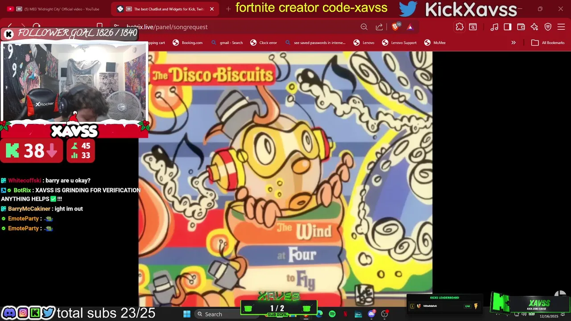Open the McAfee bookmark
This screenshot has width=571, height=321.
tap(435, 43)
